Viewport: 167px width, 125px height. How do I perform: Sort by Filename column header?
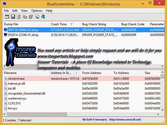pyautogui.click(x=26, y=73)
